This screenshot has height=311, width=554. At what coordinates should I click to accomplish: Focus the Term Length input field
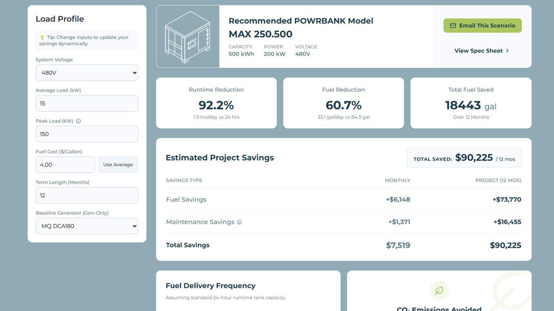(x=87, y=195)
